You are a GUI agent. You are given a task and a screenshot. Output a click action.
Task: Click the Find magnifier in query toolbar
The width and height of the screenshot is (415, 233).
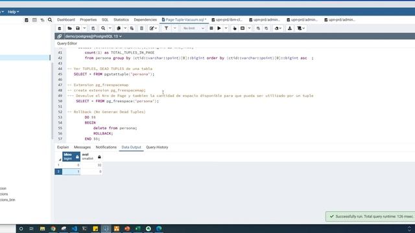(103, 28)
